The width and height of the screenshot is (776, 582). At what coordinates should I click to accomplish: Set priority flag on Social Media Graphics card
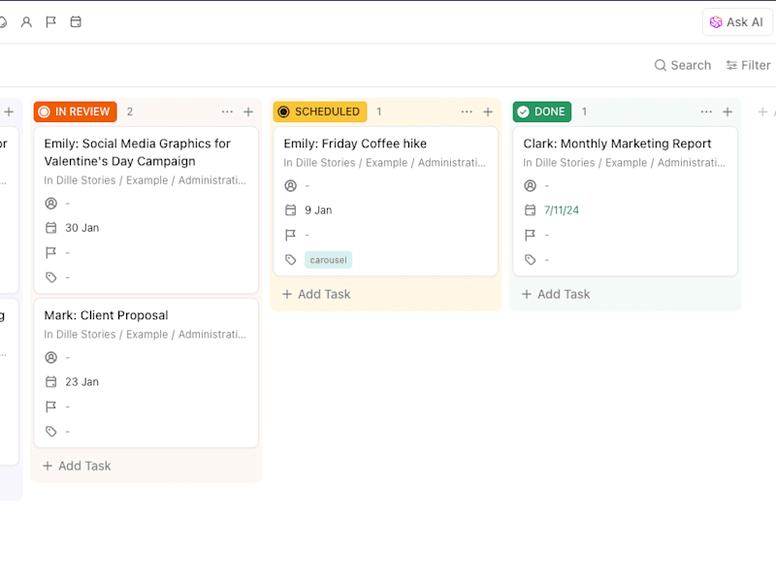[51, 253]
